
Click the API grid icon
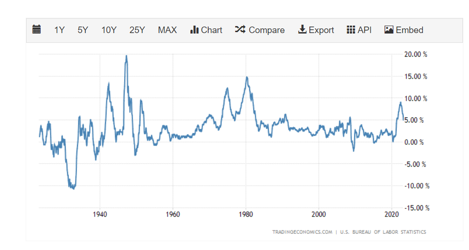tap(351, 29)
